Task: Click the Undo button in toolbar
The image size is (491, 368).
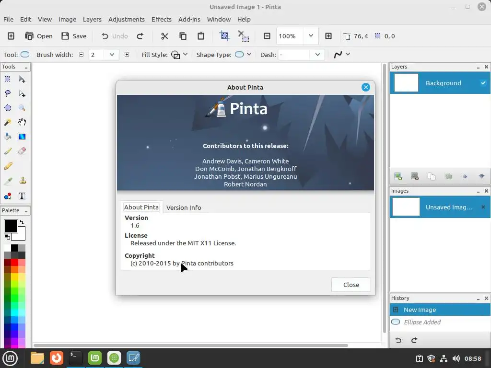Action: click(x=115, y=36)
